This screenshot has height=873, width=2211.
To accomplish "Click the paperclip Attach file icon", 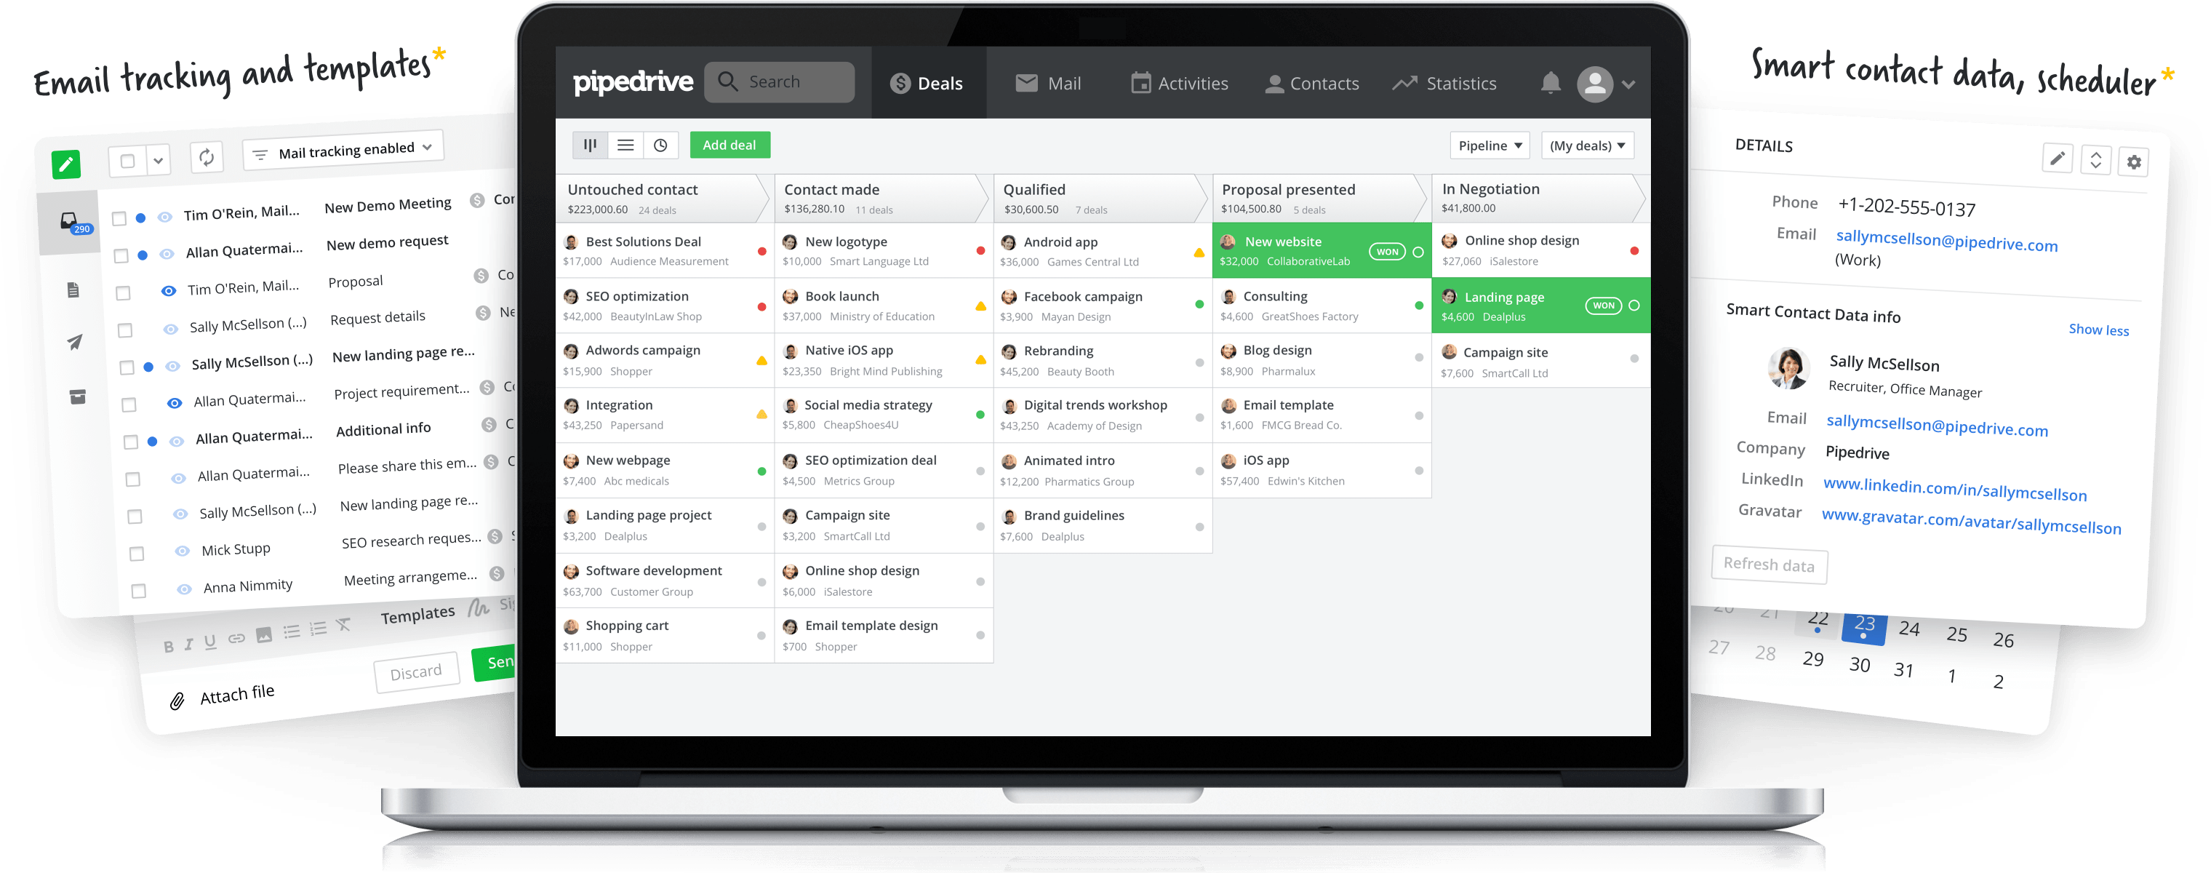I will coord(177,701).
